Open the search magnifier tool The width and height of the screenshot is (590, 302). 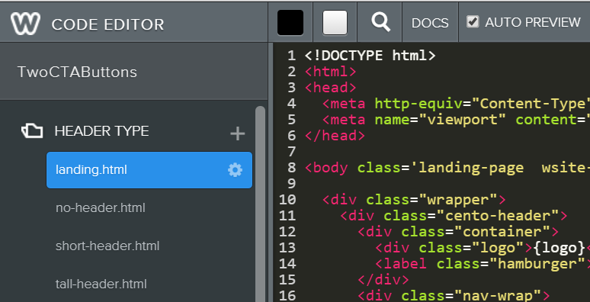381,21
